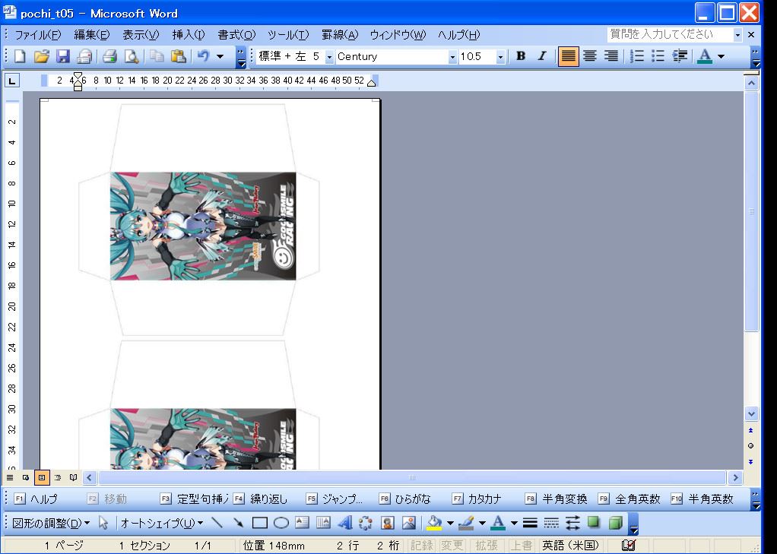Screen dimensions: 777x554
Task: Toggle justify alignment (highlighted button)
Action: pyautogui.click(x=568, y=56)
